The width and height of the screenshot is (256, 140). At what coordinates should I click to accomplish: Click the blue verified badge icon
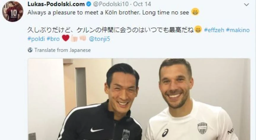(89, 4)
